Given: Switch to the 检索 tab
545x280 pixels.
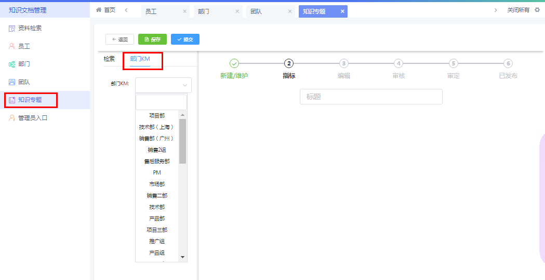Looking at the screenshot, I should [x=109, y=59].
